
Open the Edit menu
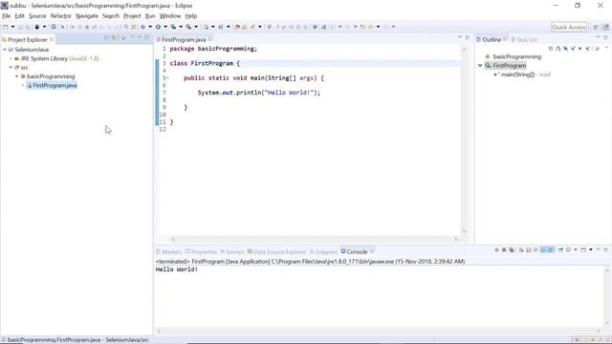click(x=19, y=16)
